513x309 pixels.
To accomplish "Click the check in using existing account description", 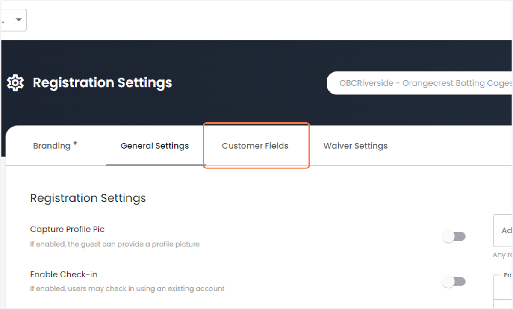I will coord(127,288).
